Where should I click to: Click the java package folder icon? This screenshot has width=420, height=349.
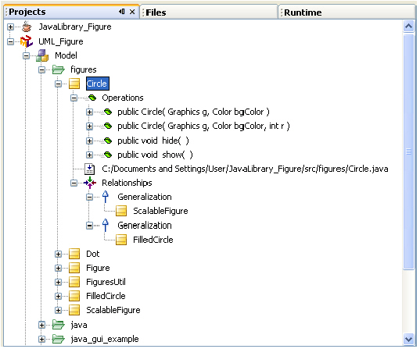[x=59, y=325]
